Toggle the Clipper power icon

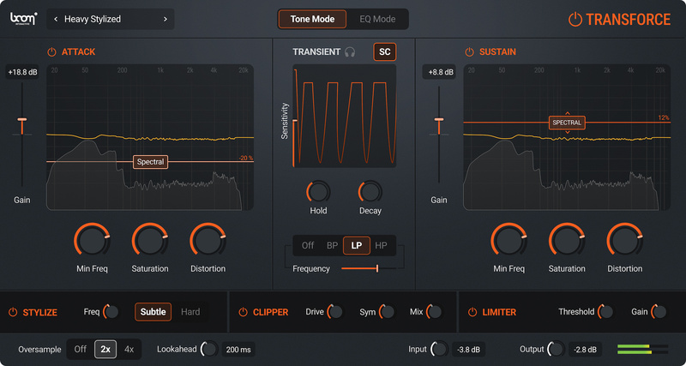point(243,312)
